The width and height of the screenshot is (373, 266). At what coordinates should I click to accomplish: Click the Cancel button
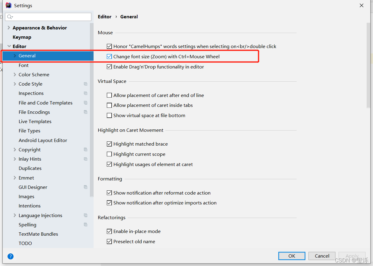[322, 256]
